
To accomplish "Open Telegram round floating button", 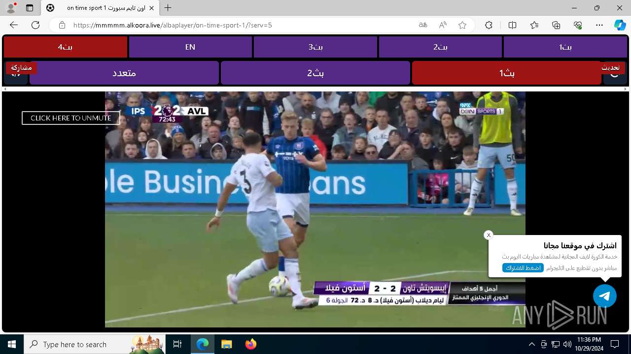I will [x=605, y=296].
